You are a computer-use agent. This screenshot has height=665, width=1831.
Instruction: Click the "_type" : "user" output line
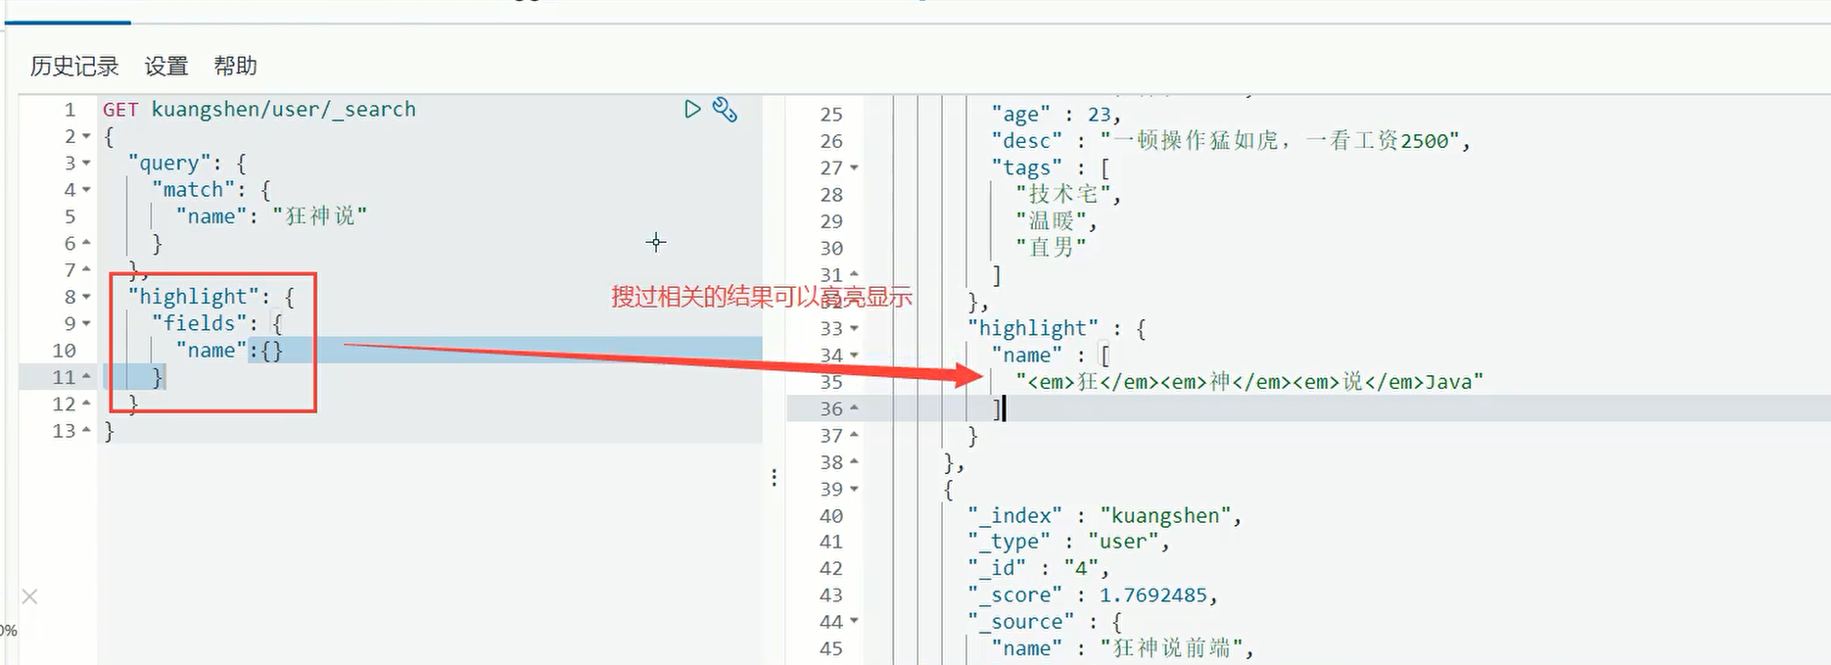(x=1068, y=542)
